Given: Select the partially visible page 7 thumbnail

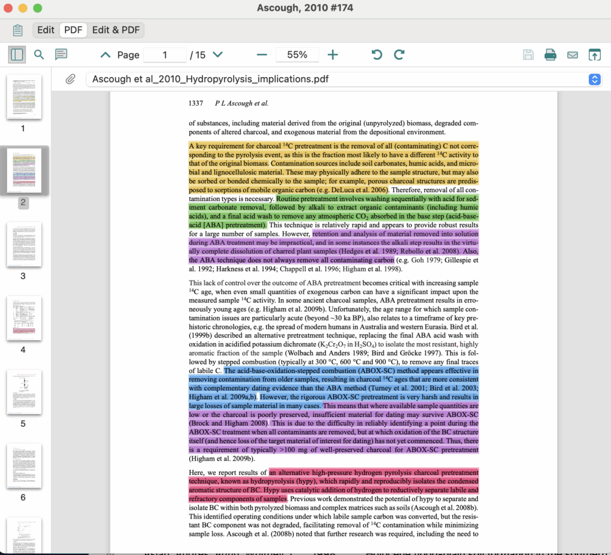Looking at the screenshot, I should pyautogui.click(x=24, y=535).
